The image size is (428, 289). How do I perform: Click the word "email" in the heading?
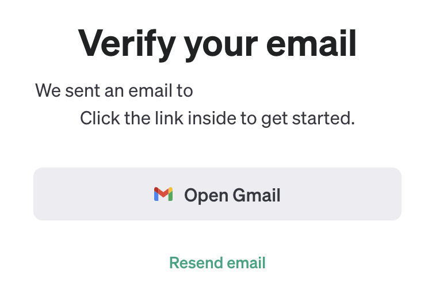(311, 43)
